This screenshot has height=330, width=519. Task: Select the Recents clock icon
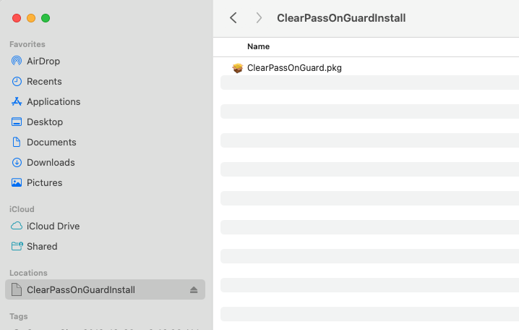17,82
